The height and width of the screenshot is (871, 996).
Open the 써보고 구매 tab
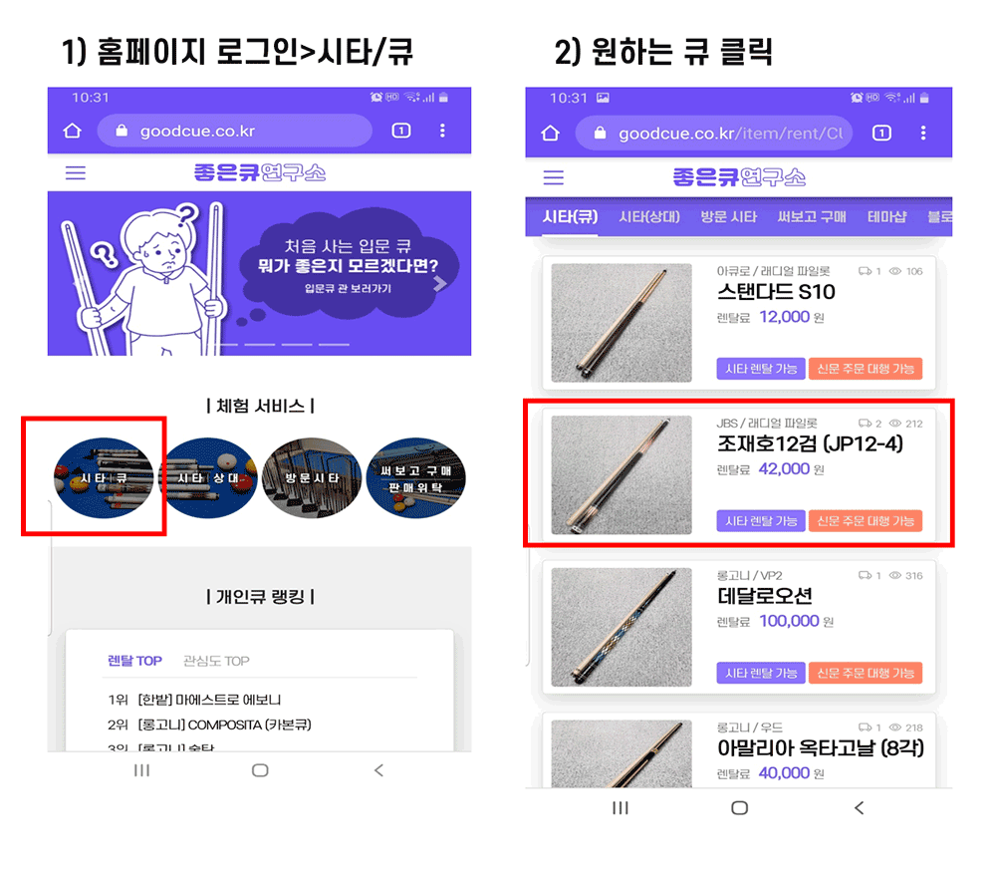(812, 217)
